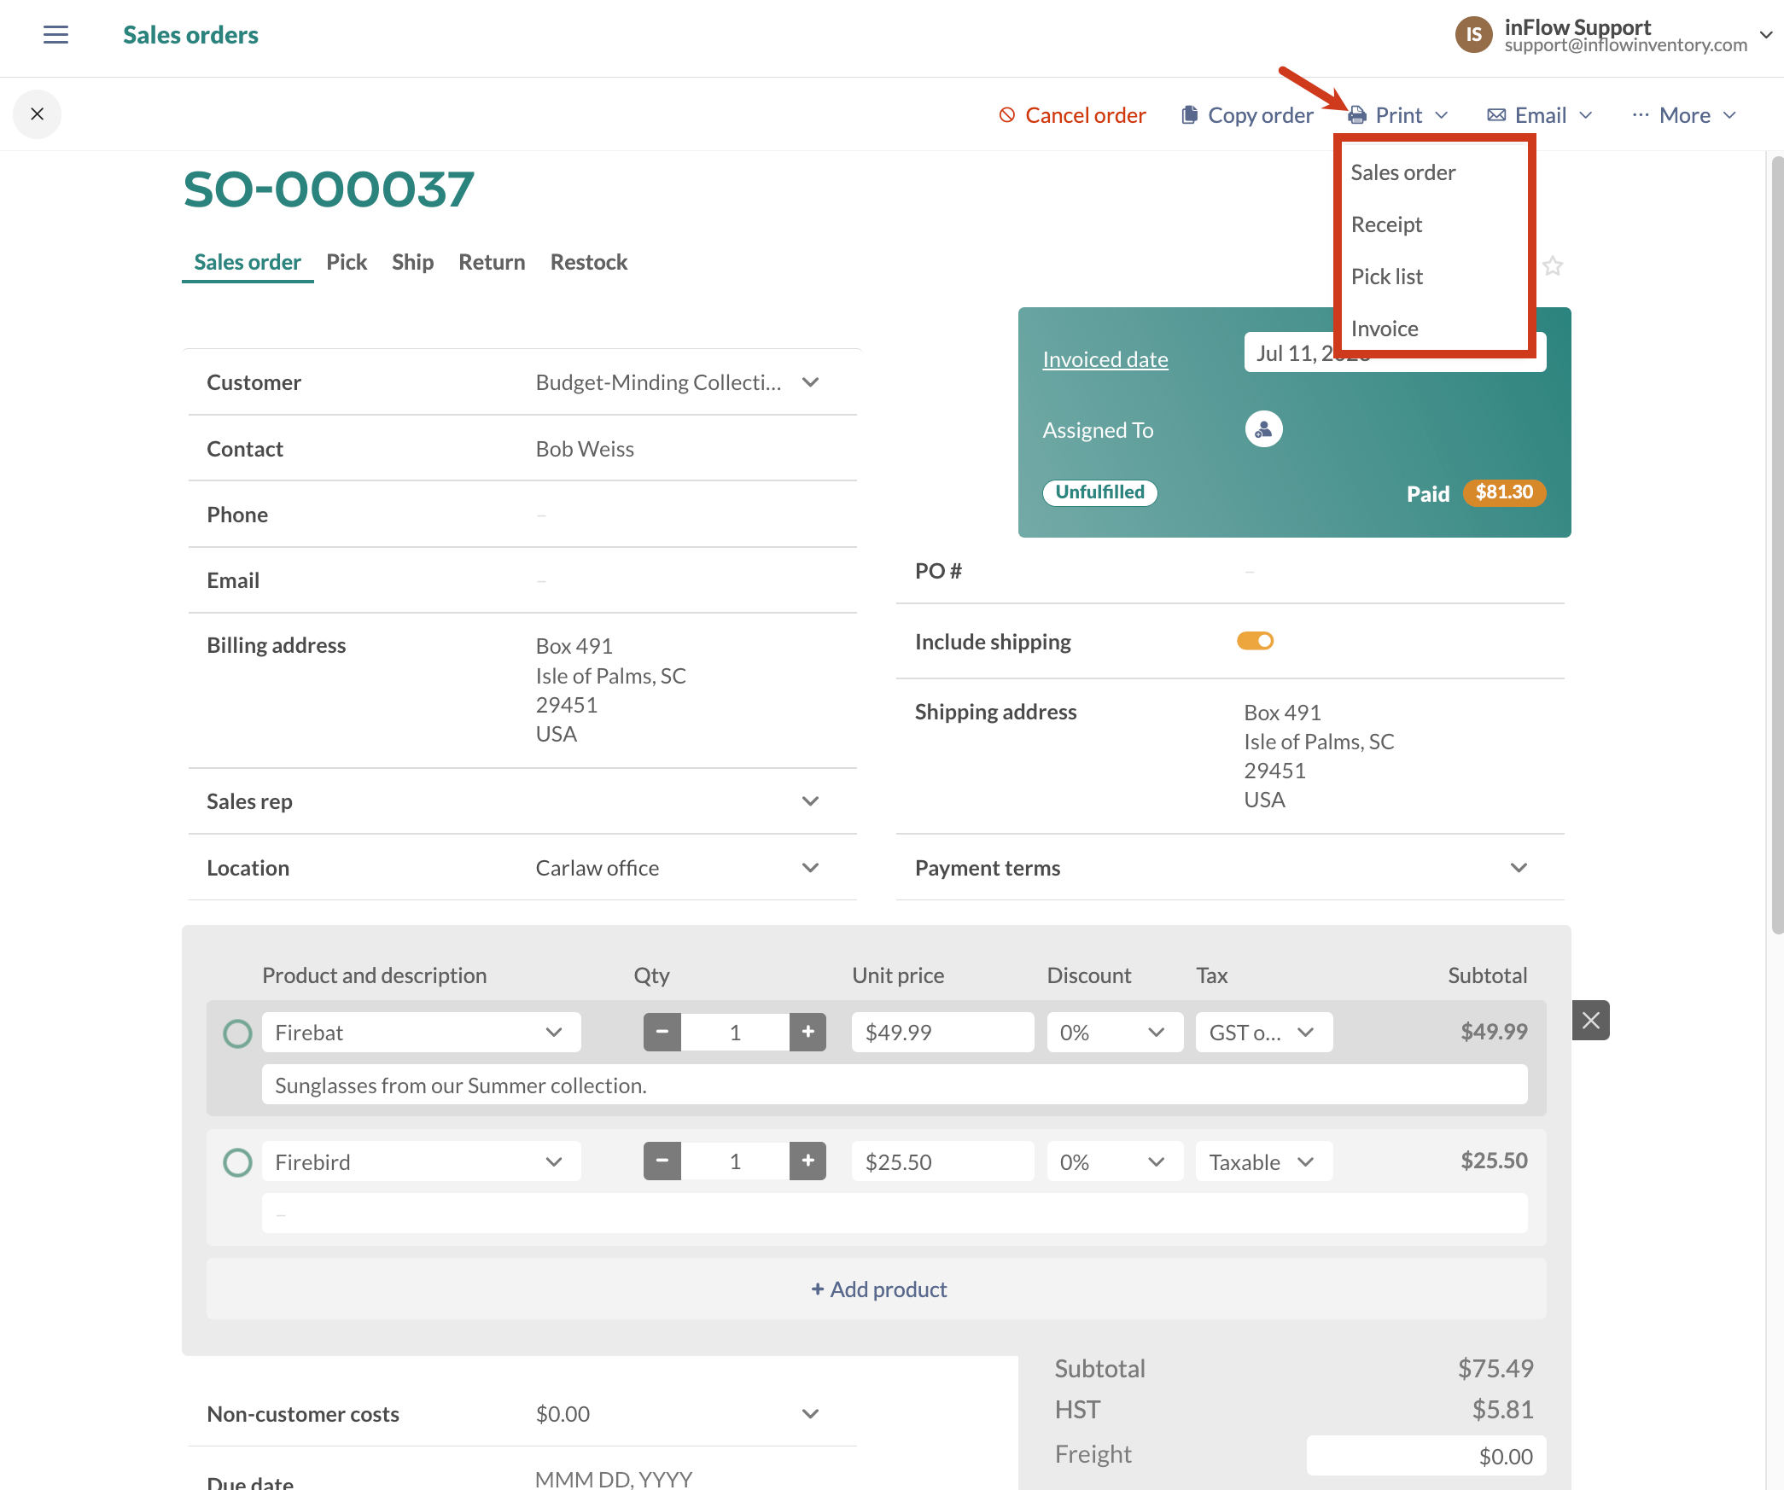1784x1490 pixels.
Task: Close the sales order with X
Action: (37, 114)
